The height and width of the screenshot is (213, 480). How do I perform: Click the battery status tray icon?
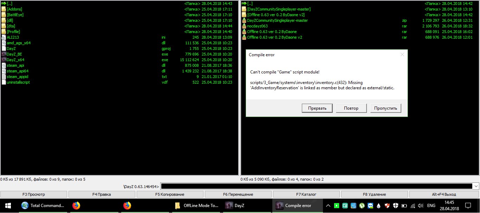[x=404, y=206]
